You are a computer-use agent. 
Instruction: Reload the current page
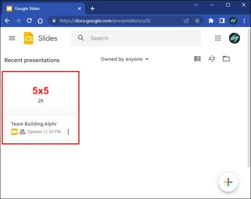pyautogui.click(x=29, y=21)
